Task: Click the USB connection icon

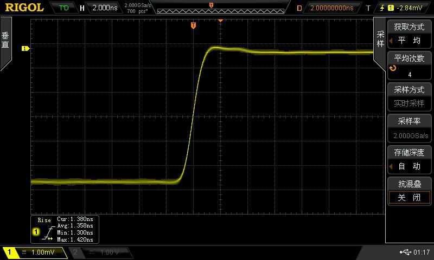Action: coord(405,252)
